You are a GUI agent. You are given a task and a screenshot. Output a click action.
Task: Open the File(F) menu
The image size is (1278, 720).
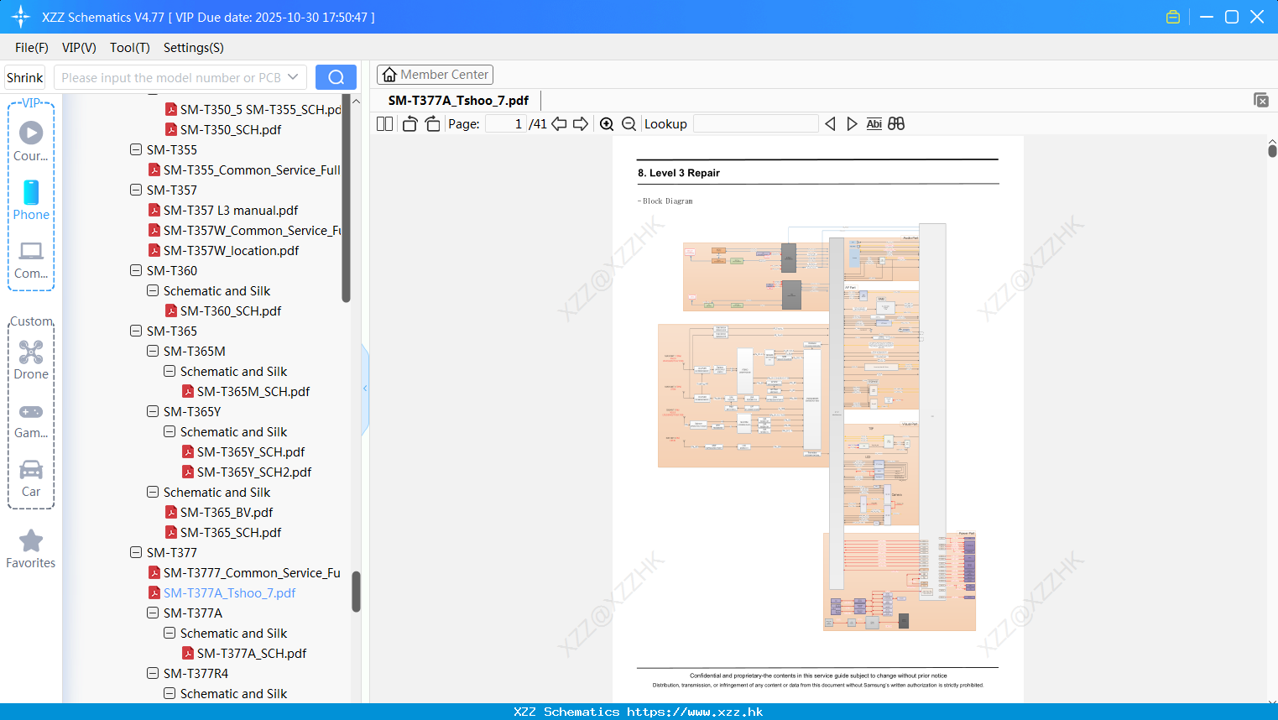pyautogui.click(x=32, y=48)
